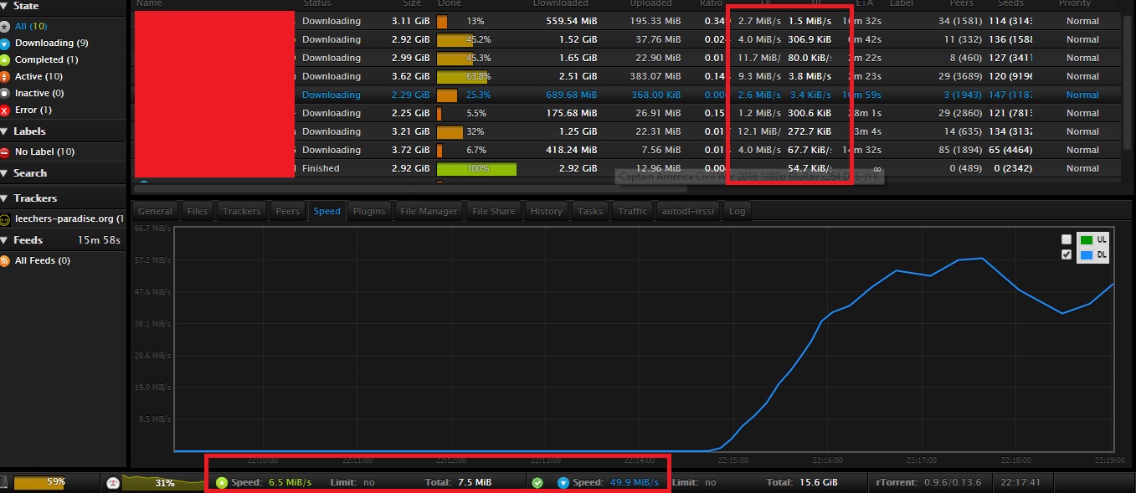Click the green upload arrow icon in status bar

coord(221,482)
